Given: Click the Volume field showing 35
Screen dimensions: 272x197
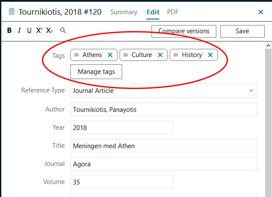Looking at the screenshot, I should (122, 182).
